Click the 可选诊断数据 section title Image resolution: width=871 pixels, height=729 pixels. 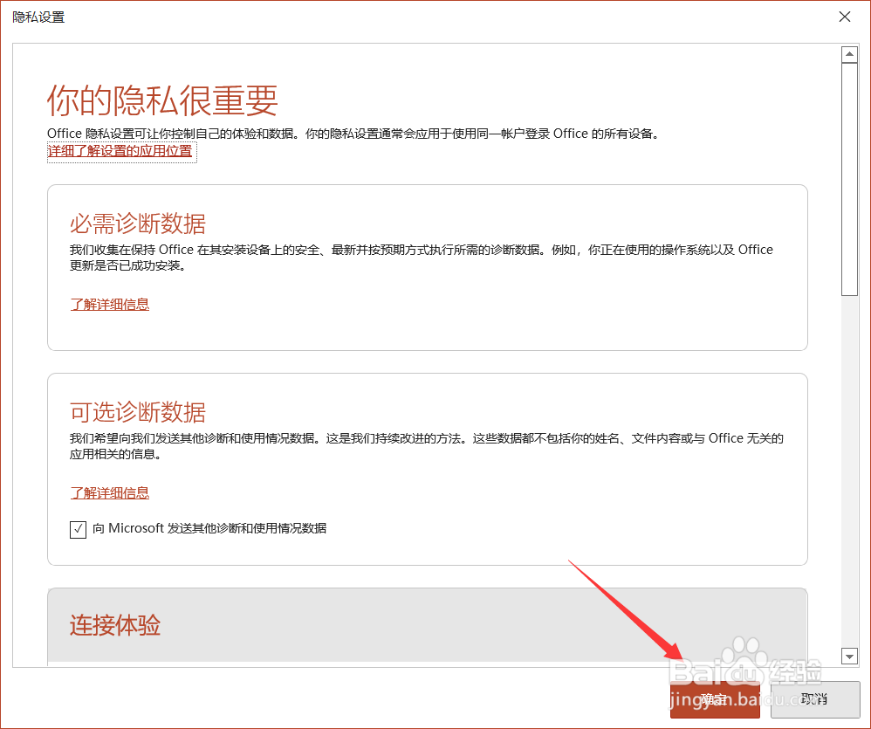(x=138, y=412)
